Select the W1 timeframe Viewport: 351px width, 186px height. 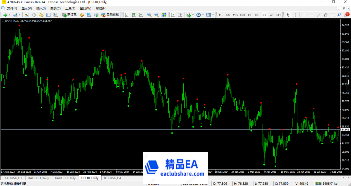pos(271,15)
